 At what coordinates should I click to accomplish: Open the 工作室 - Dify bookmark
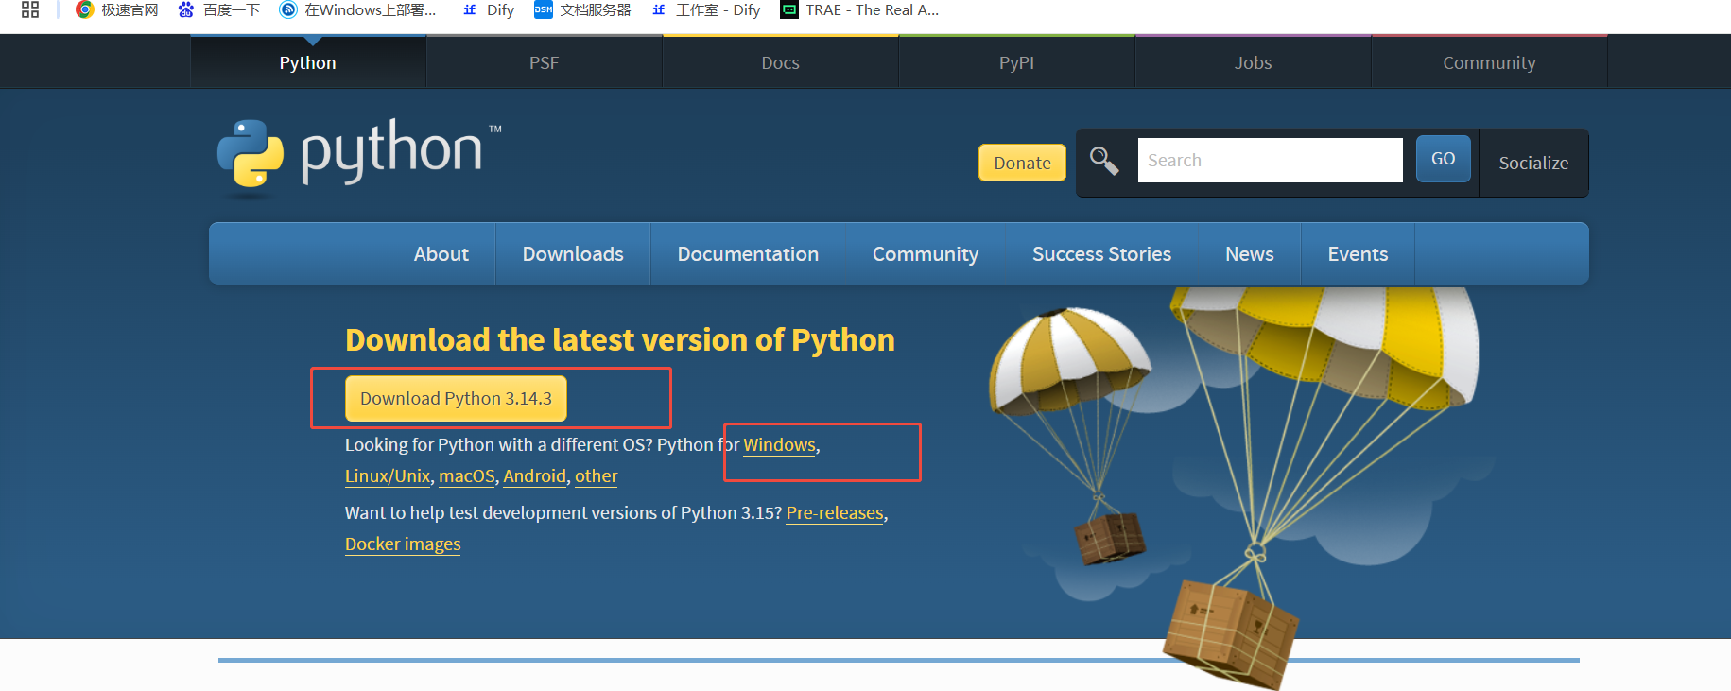(705, 10)
